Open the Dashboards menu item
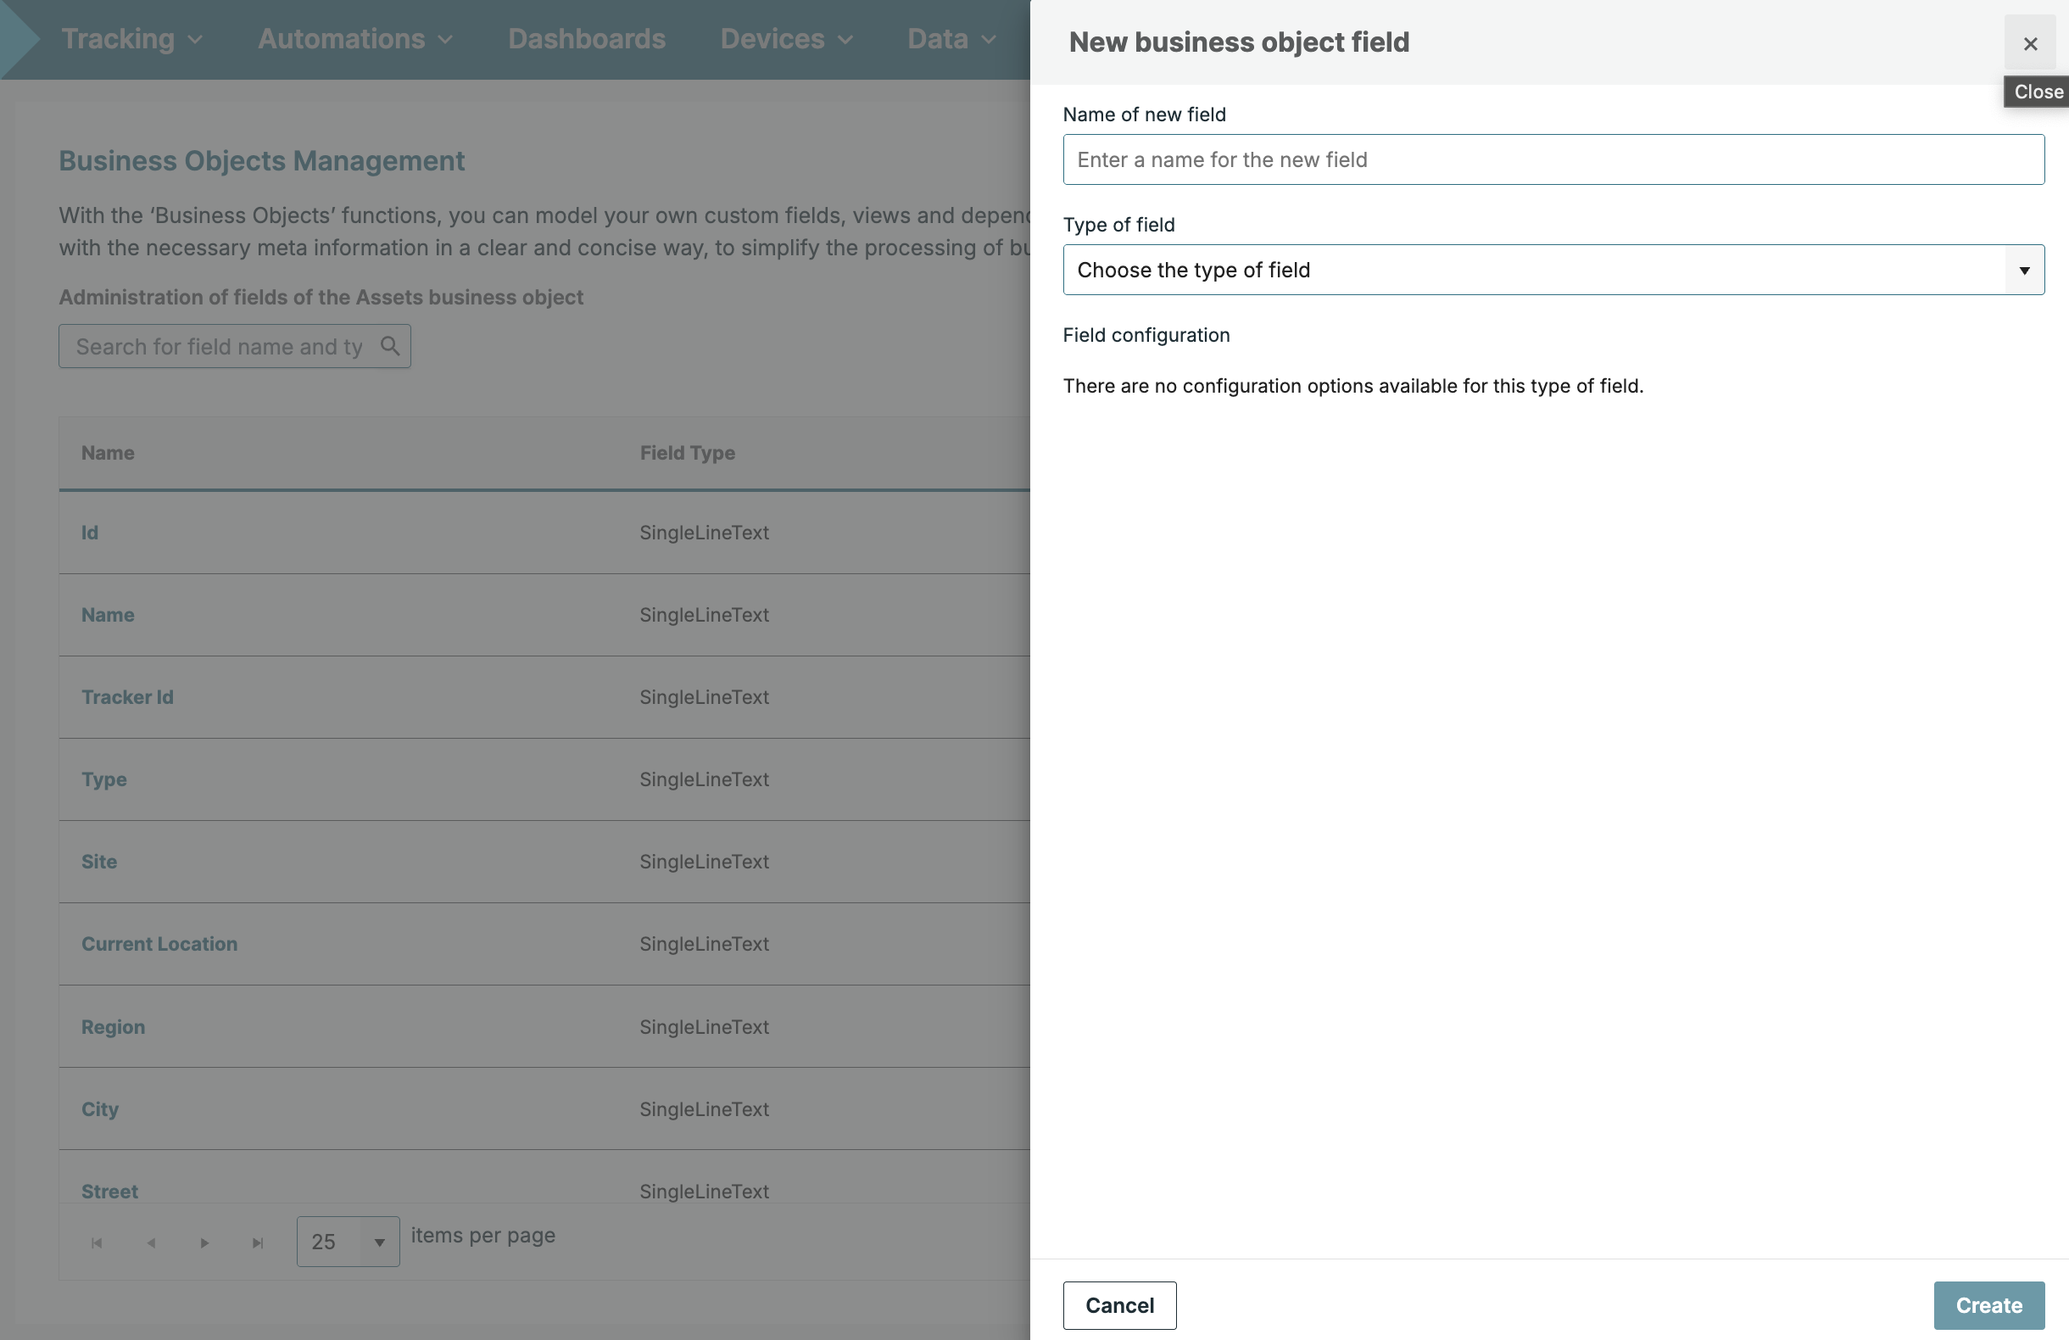Viewport: 2069px width, 1340px height. pos(587,39)
